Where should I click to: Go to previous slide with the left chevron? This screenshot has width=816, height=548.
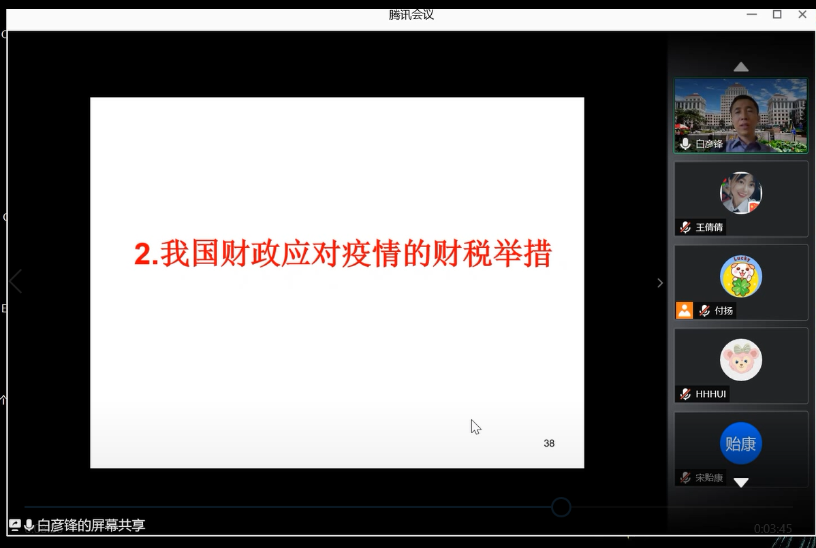point(16,281)
